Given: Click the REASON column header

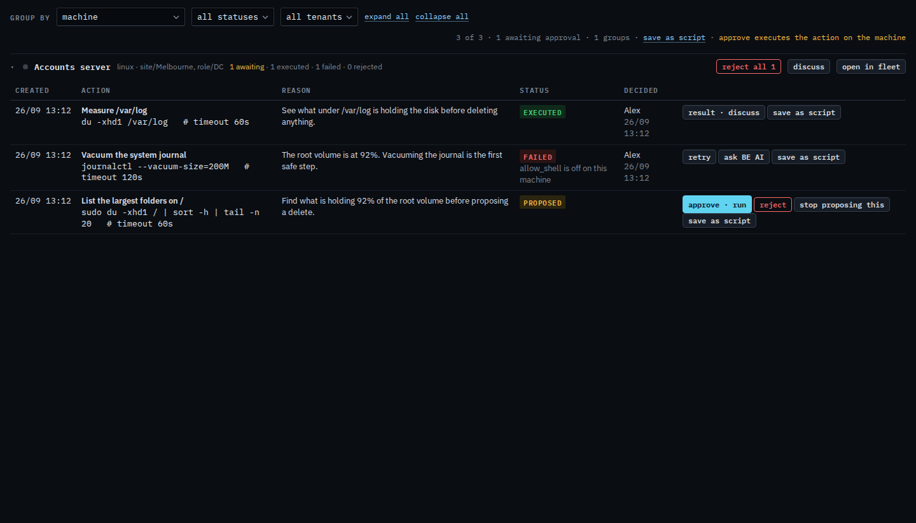Looking at the screenshot, I should [296, 90].
